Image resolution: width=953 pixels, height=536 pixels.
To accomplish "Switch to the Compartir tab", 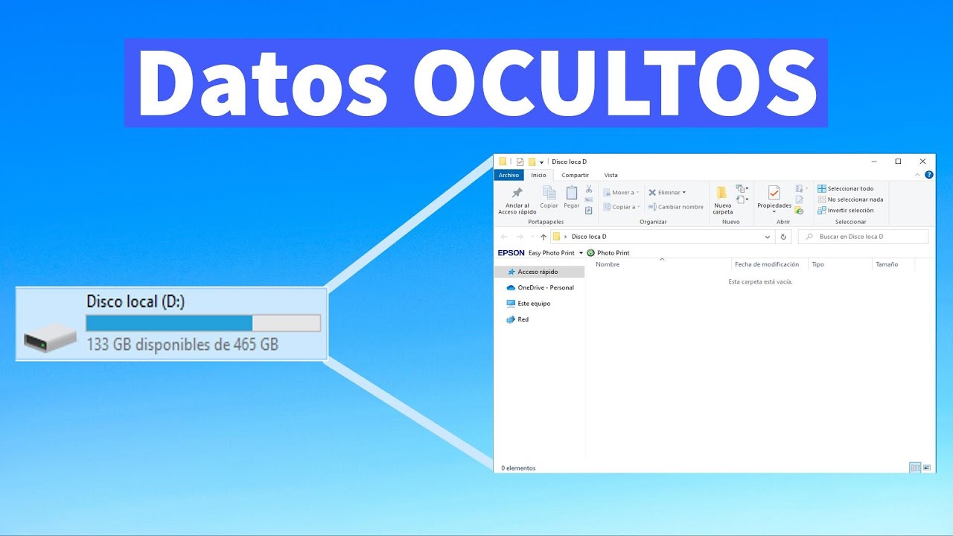I will pyautogui.click(x=576, y=175).
